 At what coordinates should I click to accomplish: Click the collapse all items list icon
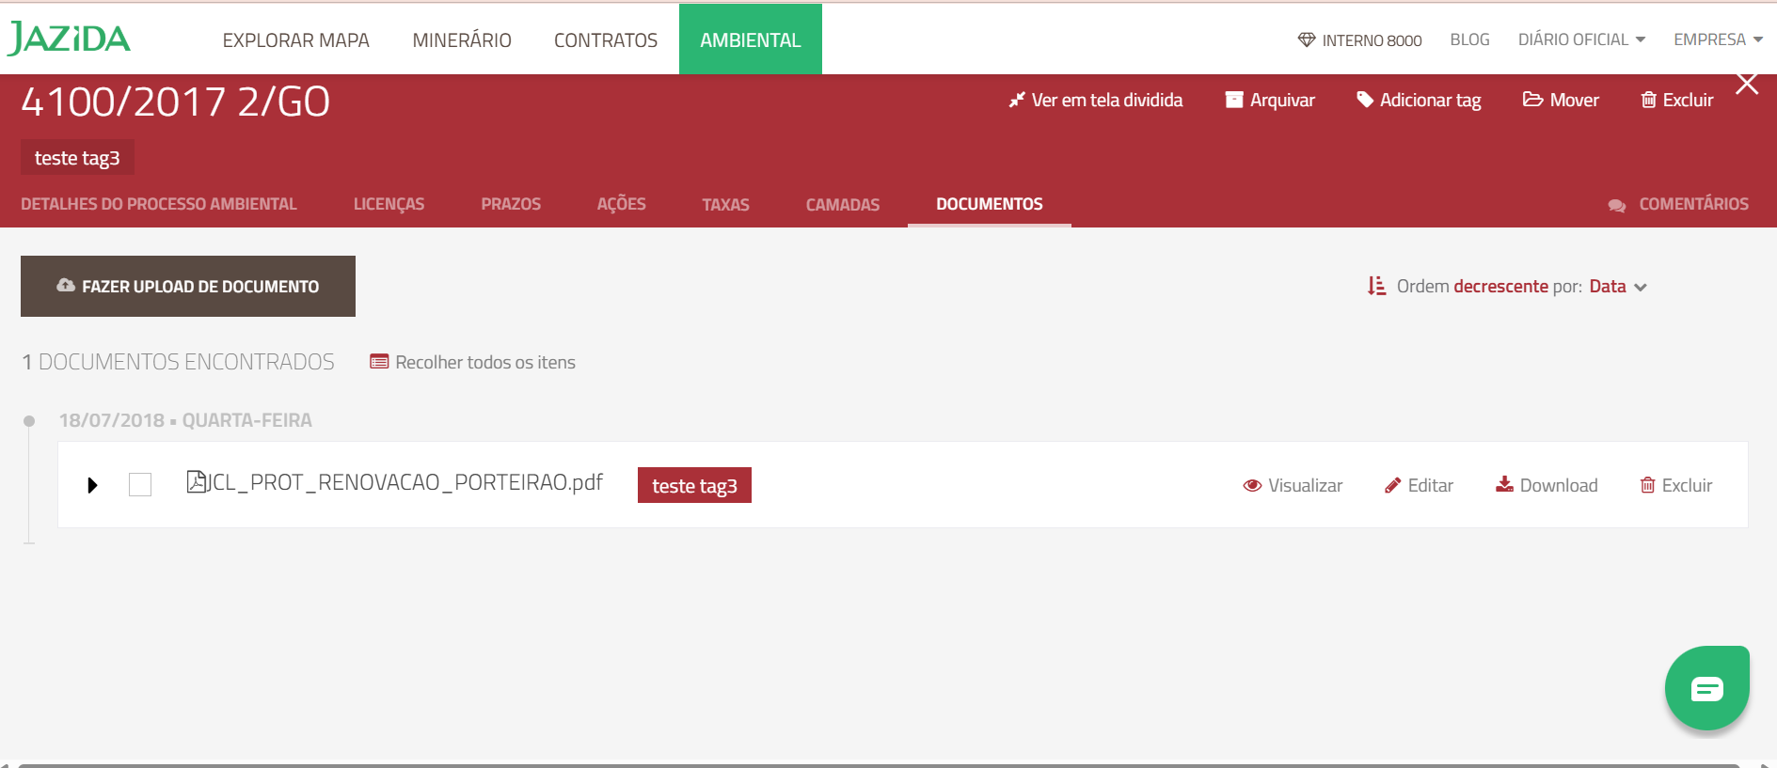(x=379, y=362)
